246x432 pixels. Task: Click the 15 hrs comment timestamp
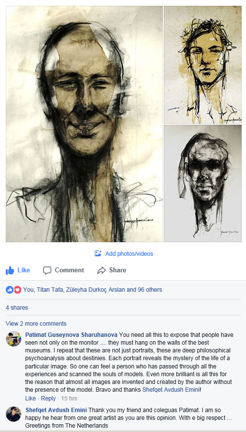pos(69,399)
